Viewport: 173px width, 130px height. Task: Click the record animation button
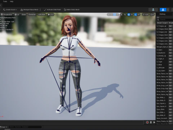[147, 122]
